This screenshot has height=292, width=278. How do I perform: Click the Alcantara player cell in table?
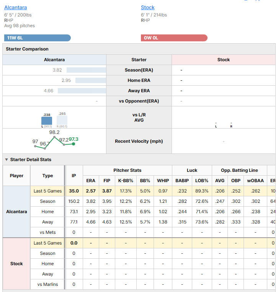16,212
